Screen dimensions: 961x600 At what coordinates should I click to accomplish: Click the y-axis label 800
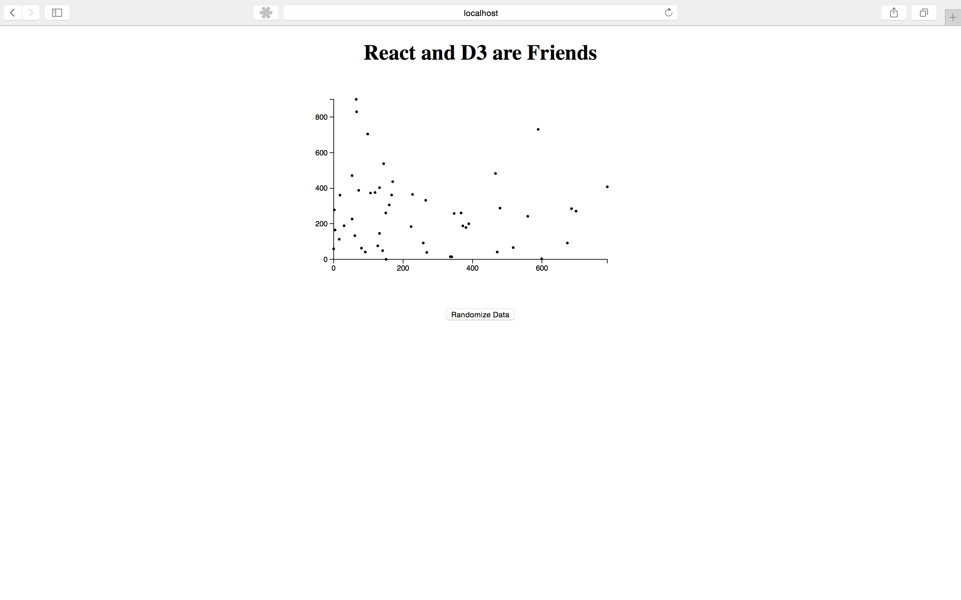tap(321, 117)
